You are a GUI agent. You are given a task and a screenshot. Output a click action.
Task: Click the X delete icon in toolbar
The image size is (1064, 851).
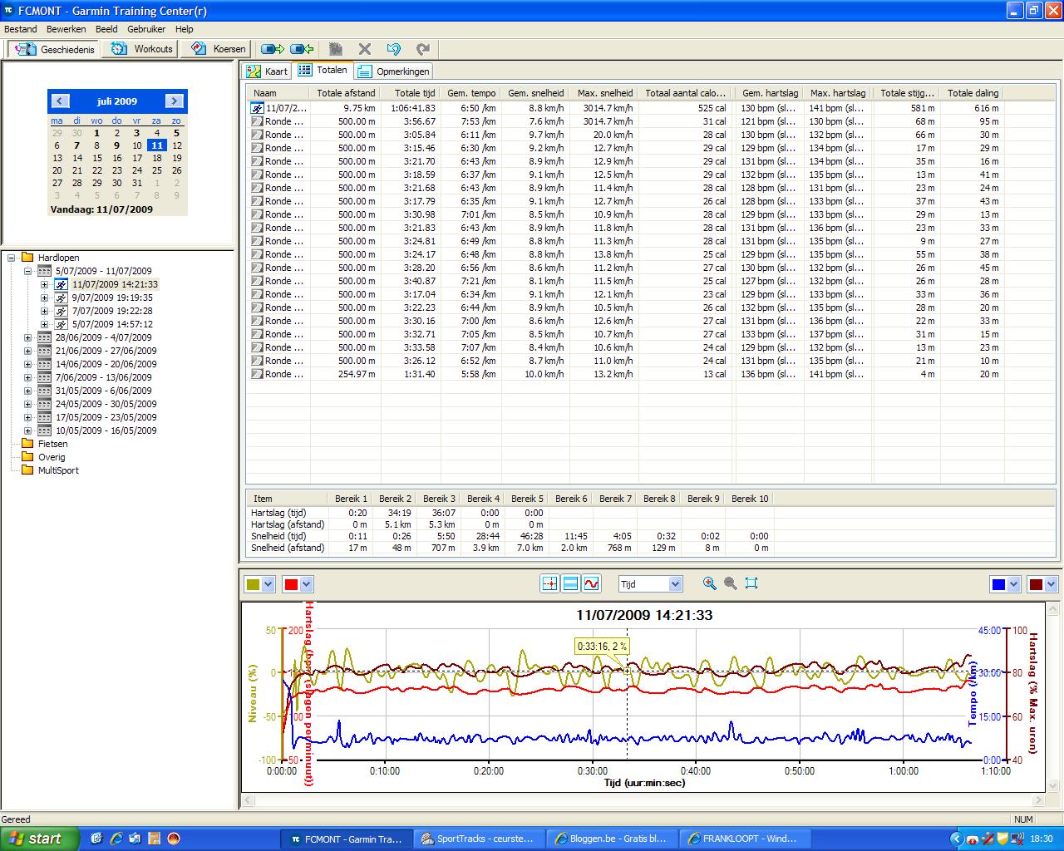tap(364, 49)
